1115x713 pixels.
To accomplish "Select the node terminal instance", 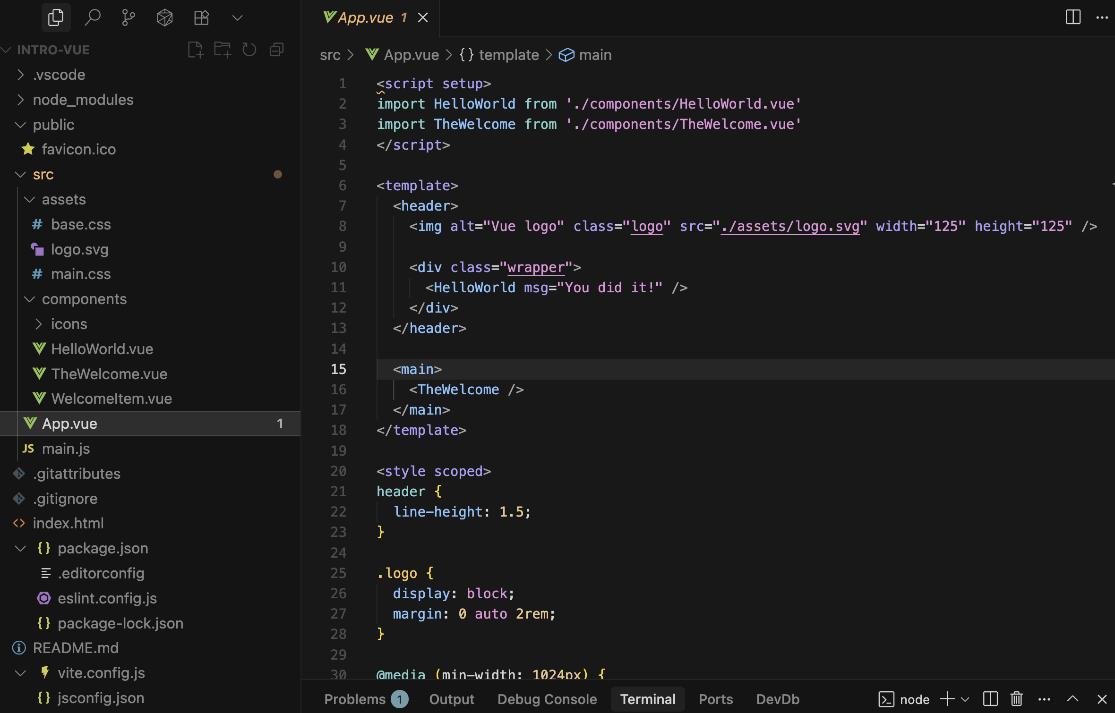I will pyautogui.click(x=904, y=699).
